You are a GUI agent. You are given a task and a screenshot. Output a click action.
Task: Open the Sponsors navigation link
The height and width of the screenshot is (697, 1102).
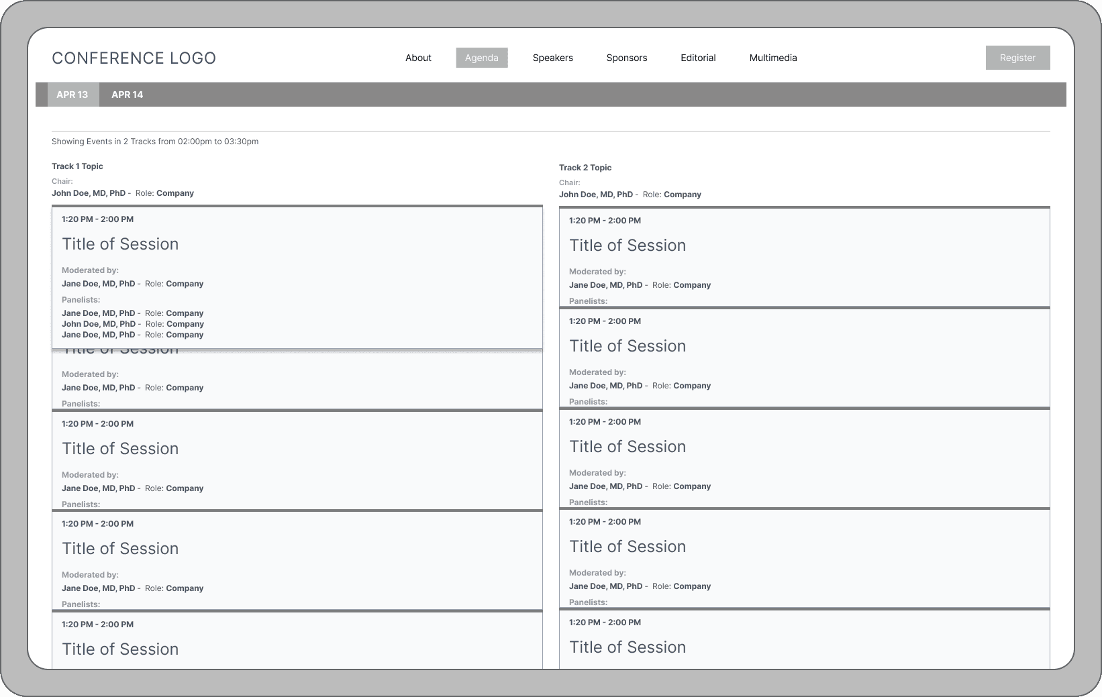tap(627, 58)
